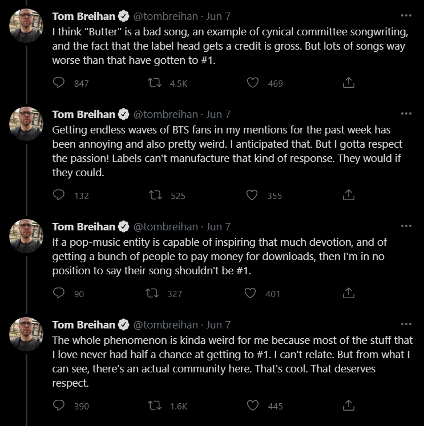Click Tom Breihan's avatar on the second tweet
The width and height of the screenshot is (424, 426).
(26, 124)
